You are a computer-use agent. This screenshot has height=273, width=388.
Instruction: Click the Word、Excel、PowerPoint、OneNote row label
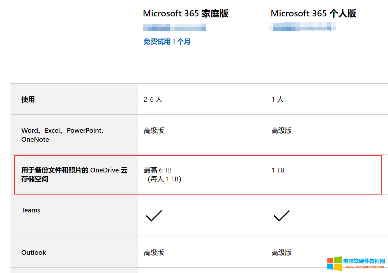tap(63, 135)
